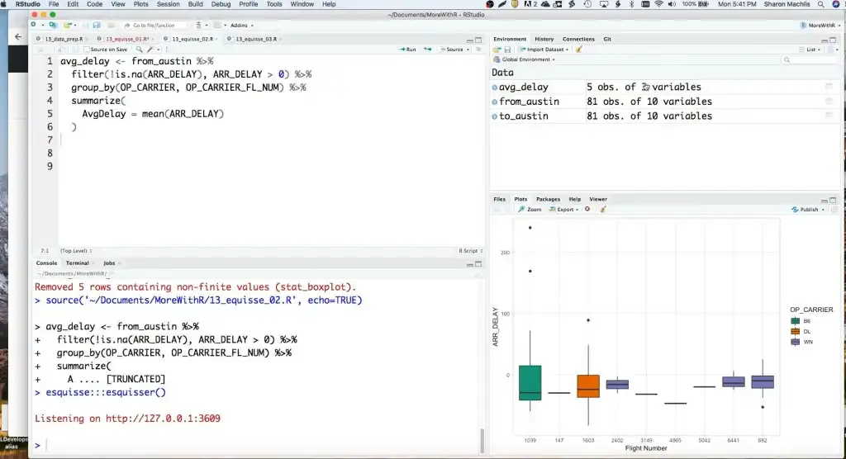
Task: Open the Session menu
Action: point(168,4)
